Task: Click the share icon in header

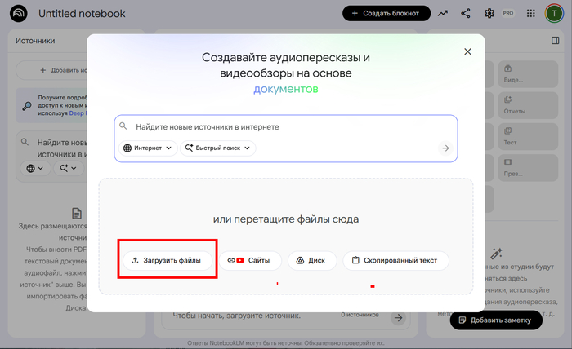Action: click(x=466, y=14)
